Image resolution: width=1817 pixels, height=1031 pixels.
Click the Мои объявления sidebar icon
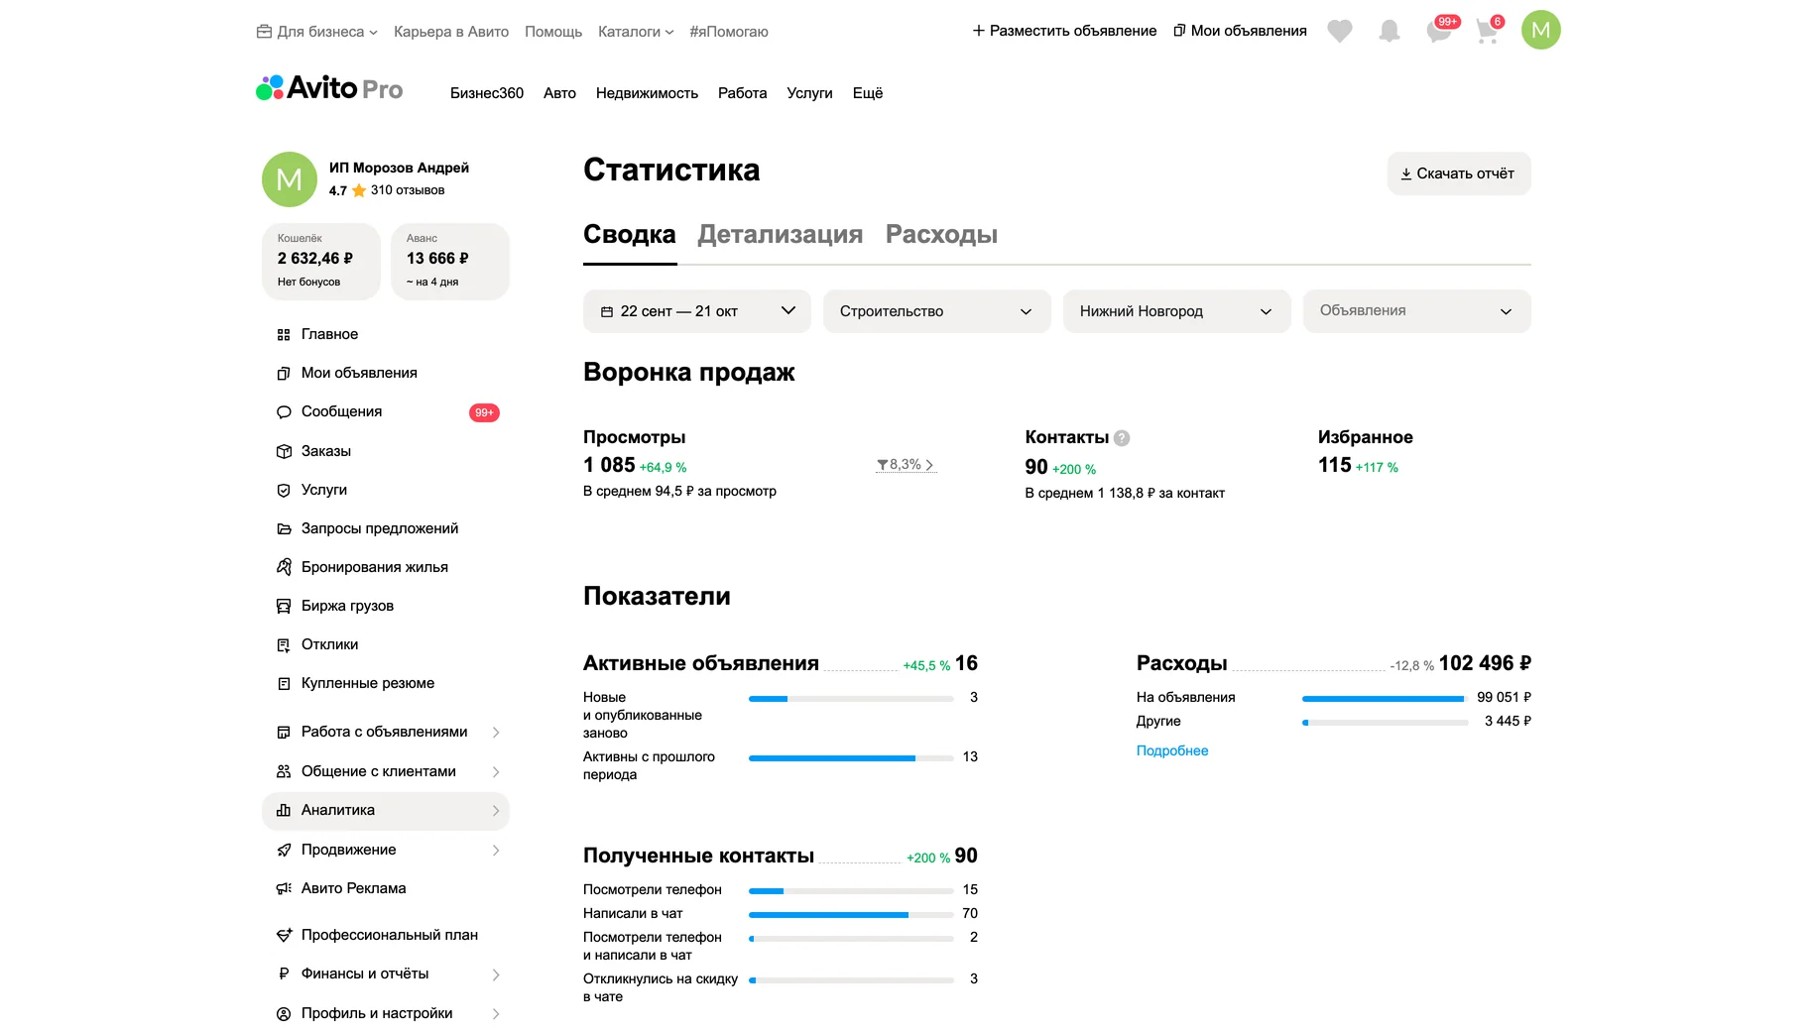(x=284, y=374)
